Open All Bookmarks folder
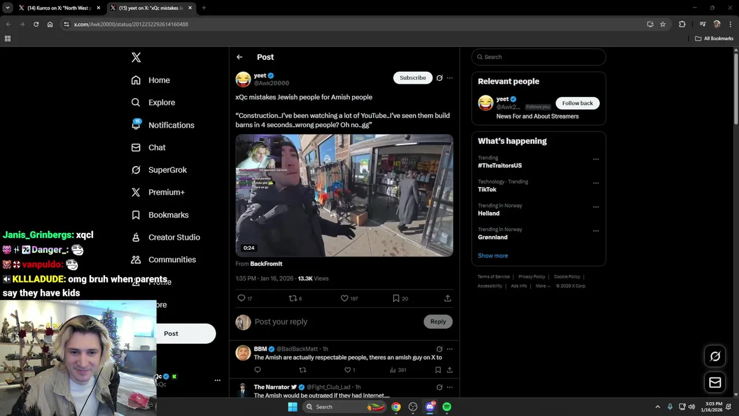The height and width of the screenshot is (416, 739). (714, 39)
